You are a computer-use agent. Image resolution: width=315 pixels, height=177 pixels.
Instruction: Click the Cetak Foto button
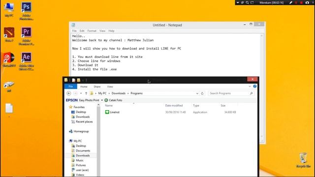click(x=113, y=100)
